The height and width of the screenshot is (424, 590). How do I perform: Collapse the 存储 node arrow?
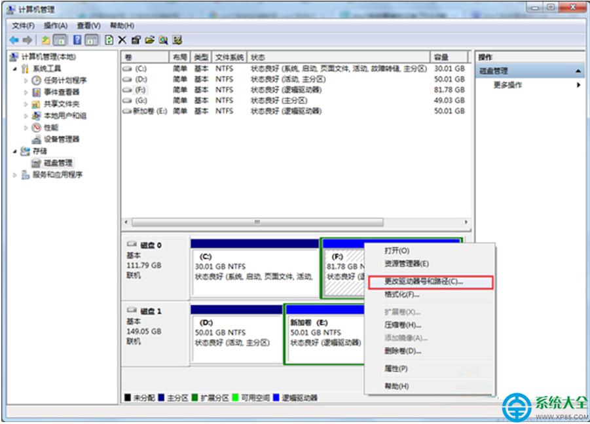point(14,152)
